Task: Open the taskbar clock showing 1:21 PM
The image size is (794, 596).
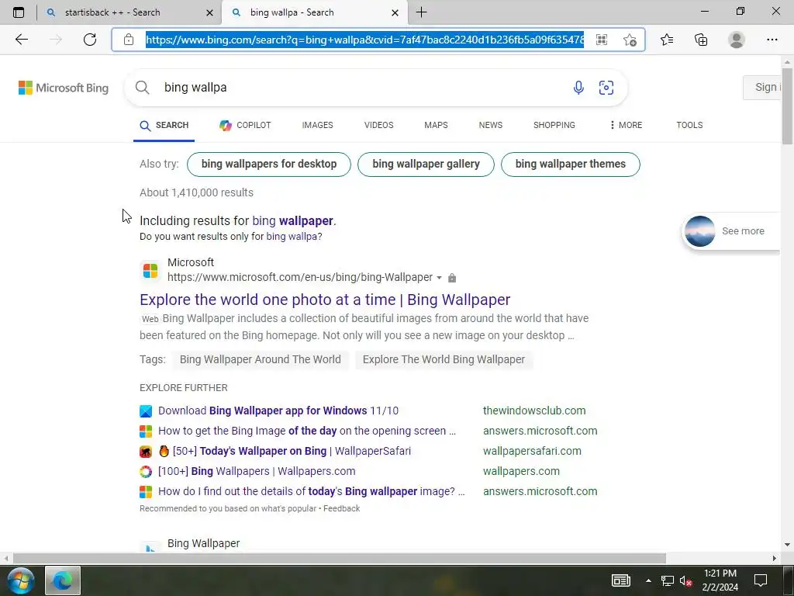Action: click(720, 580)
